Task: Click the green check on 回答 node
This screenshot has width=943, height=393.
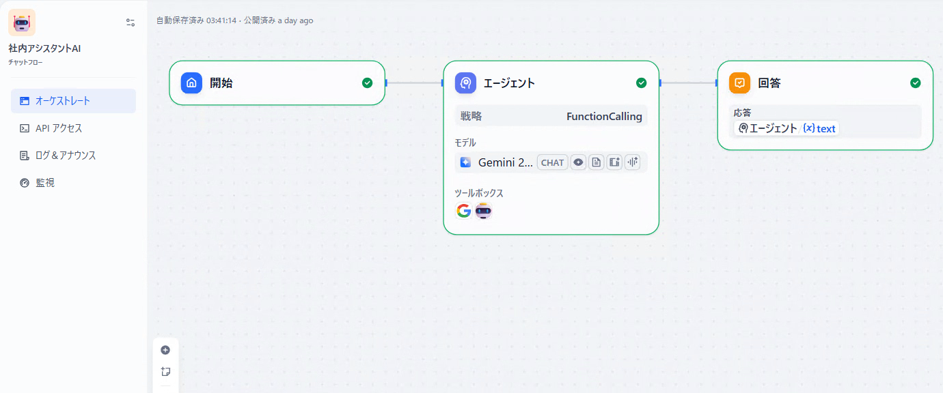Action: tap(916, 83)
